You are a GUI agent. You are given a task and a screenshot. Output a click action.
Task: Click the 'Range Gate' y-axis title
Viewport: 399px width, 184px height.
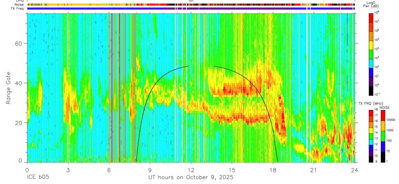(x=8, y=88)
